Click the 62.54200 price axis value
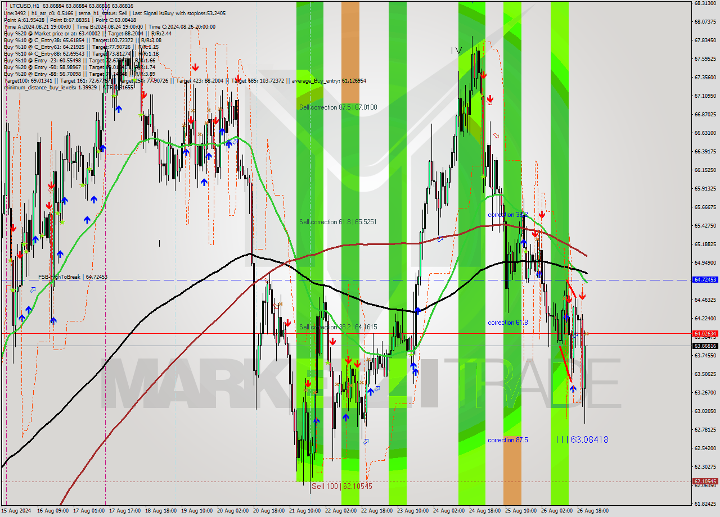 [705, 448]
